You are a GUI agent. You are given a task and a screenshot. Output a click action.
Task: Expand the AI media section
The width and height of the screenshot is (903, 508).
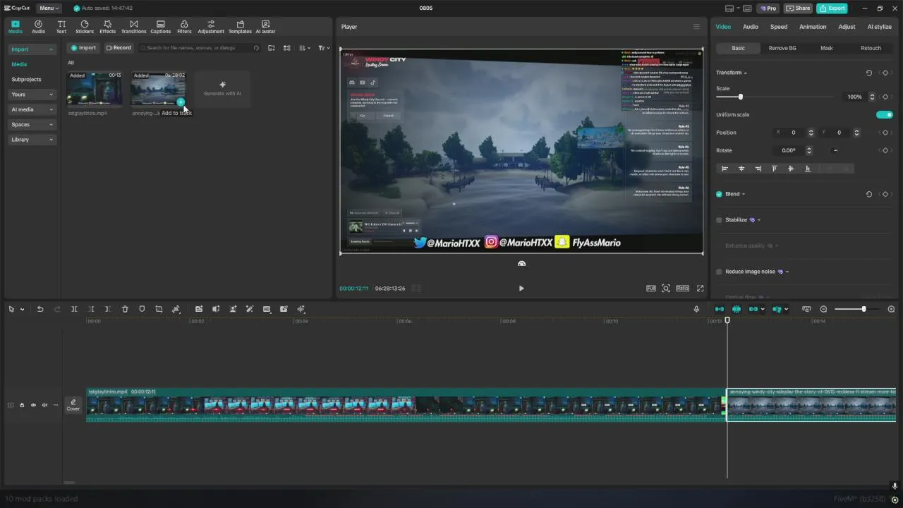tap(32, 109)
